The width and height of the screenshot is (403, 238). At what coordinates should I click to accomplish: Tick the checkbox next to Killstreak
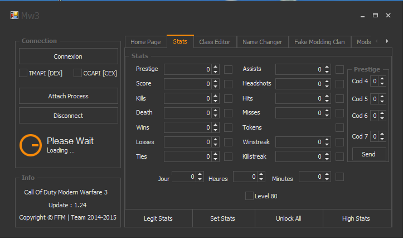[x=339, y=156]
